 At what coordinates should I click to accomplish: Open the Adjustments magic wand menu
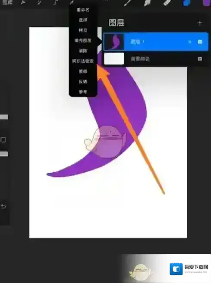tap(39, 3)
